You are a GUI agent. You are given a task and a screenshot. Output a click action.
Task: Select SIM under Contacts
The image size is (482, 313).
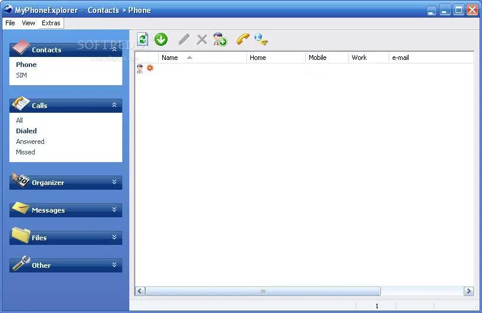pos(22,75)
